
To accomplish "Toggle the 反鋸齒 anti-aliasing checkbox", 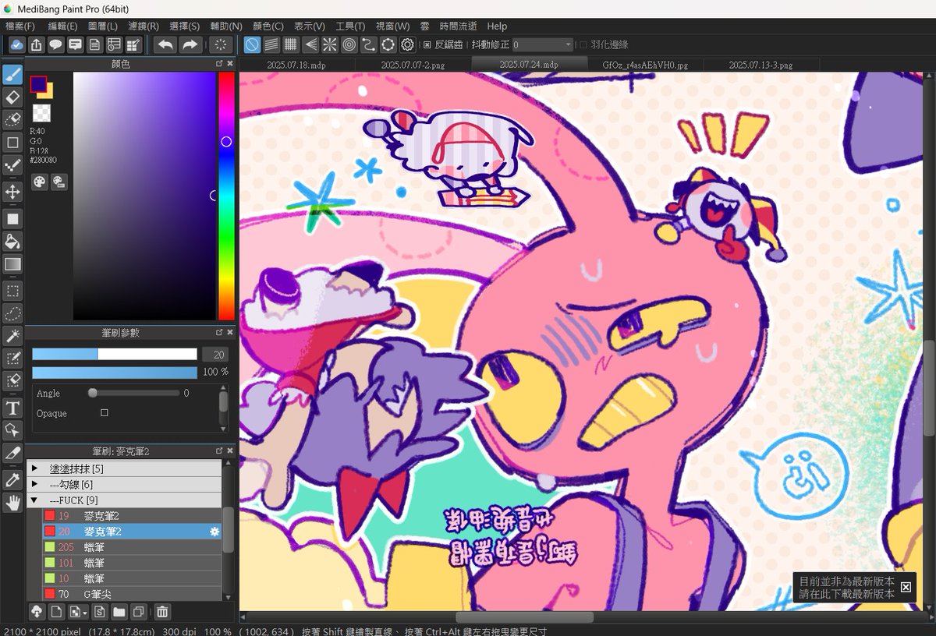I will [427, 45].
